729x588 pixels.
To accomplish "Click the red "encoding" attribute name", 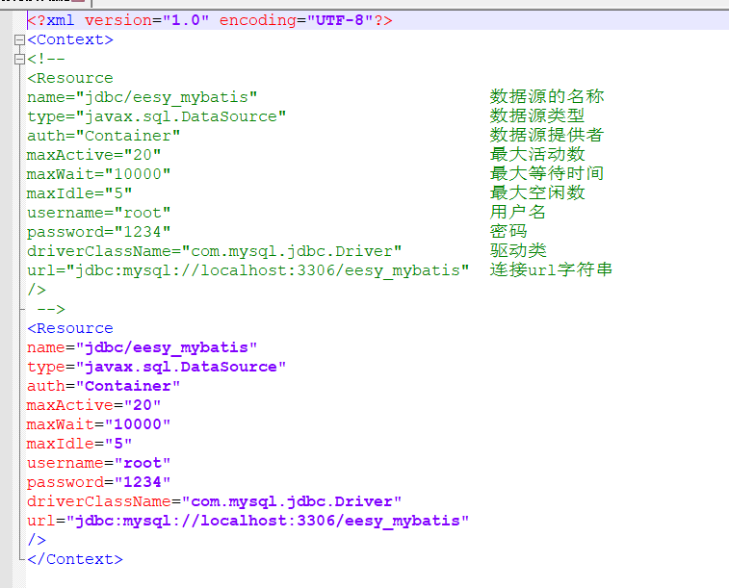I will [257, 20].
